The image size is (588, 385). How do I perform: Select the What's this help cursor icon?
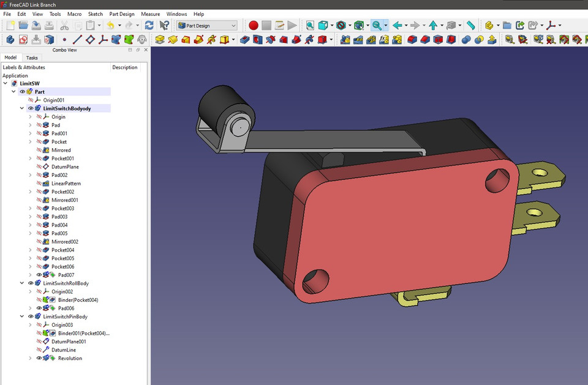tap(164, 25)
